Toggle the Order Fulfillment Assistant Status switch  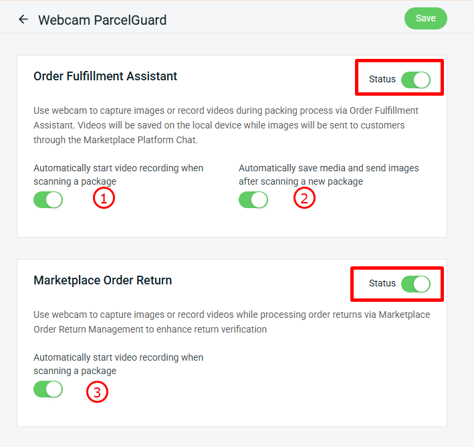[415, 80]
